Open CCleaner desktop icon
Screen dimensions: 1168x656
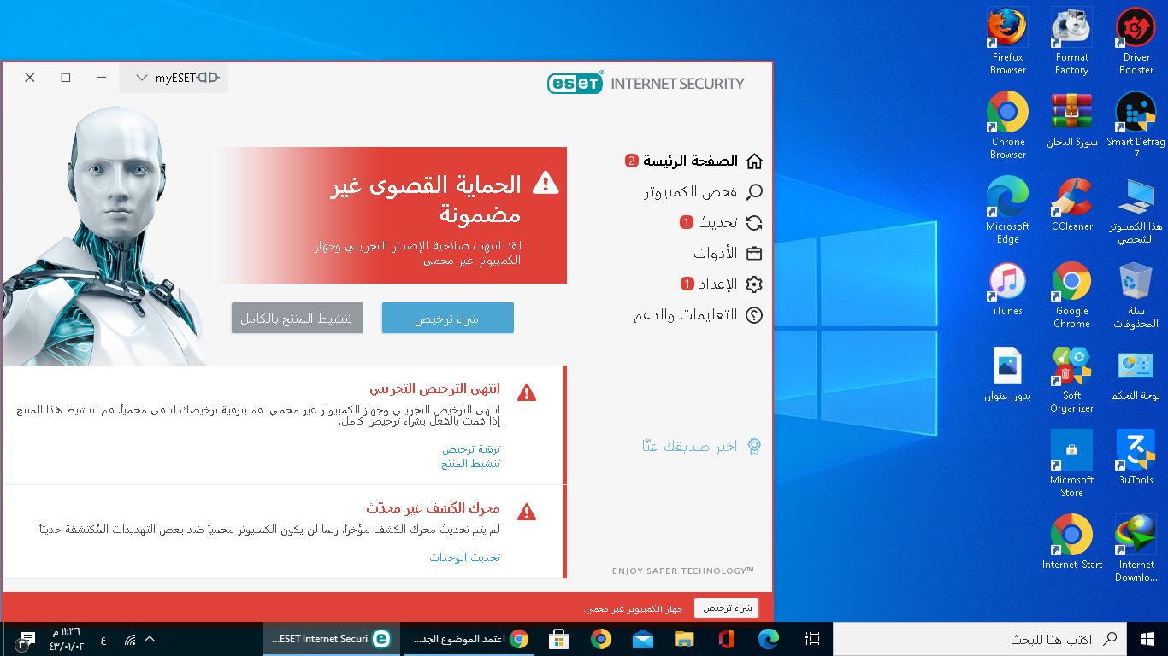(x=1071, y=204)
